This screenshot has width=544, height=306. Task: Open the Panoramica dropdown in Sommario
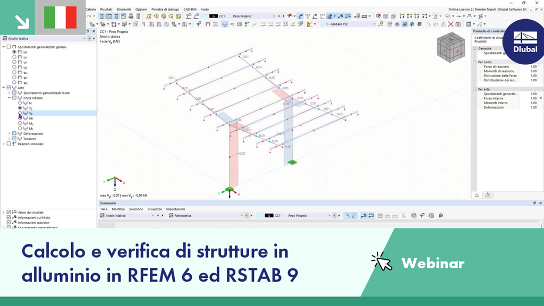[x=242, y=216]
